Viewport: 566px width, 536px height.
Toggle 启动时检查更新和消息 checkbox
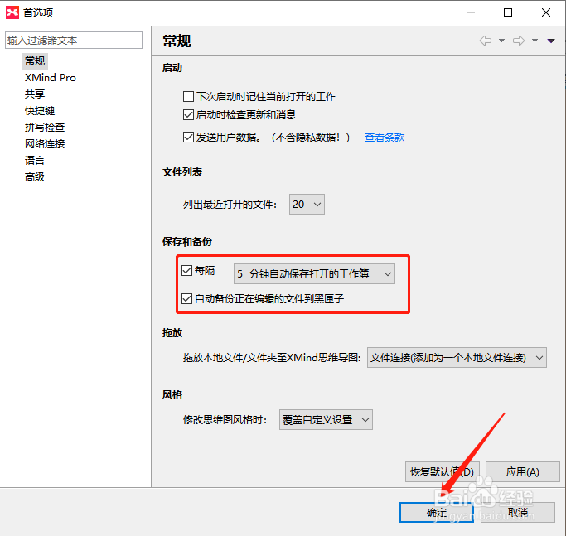click(x=188, y=115)
